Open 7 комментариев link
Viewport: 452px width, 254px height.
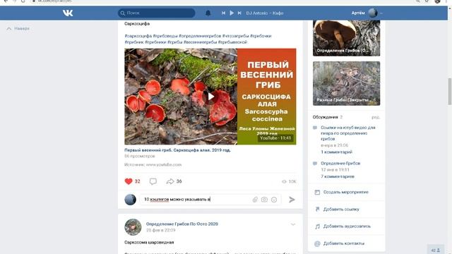[338, 176]
